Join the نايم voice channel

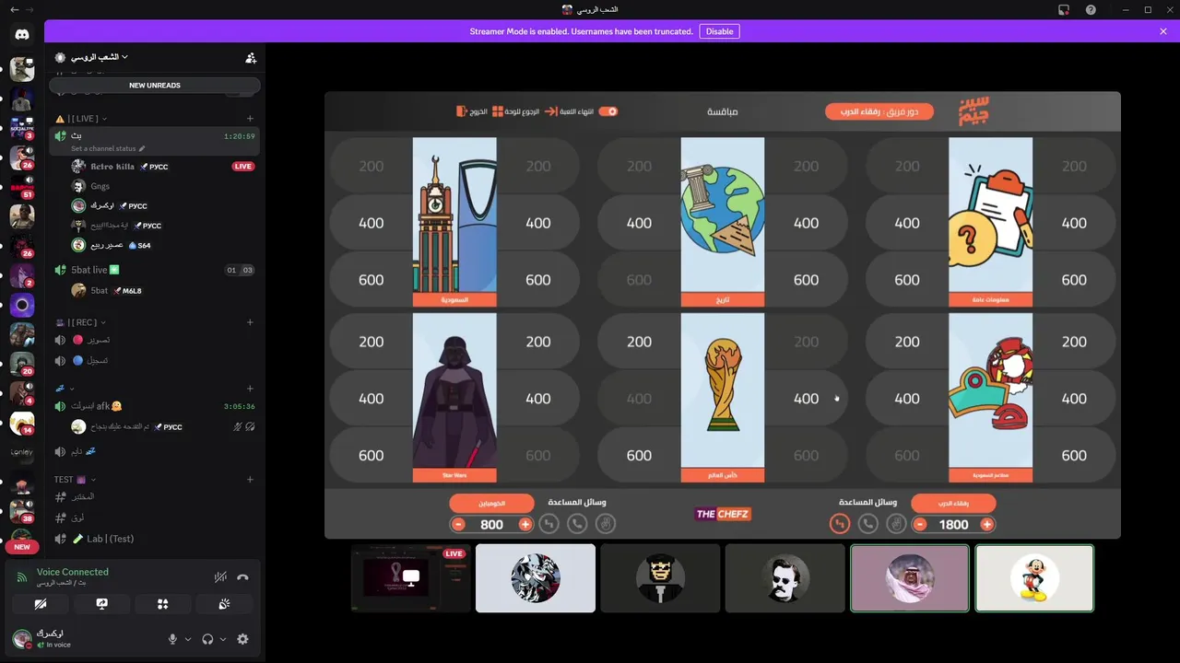pyautogui.click(x=155, y=451)
